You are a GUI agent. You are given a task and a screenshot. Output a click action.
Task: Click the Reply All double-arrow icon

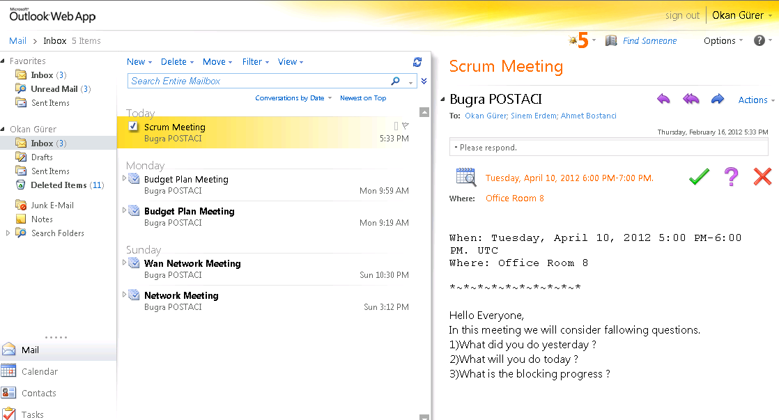pos(691,100)
